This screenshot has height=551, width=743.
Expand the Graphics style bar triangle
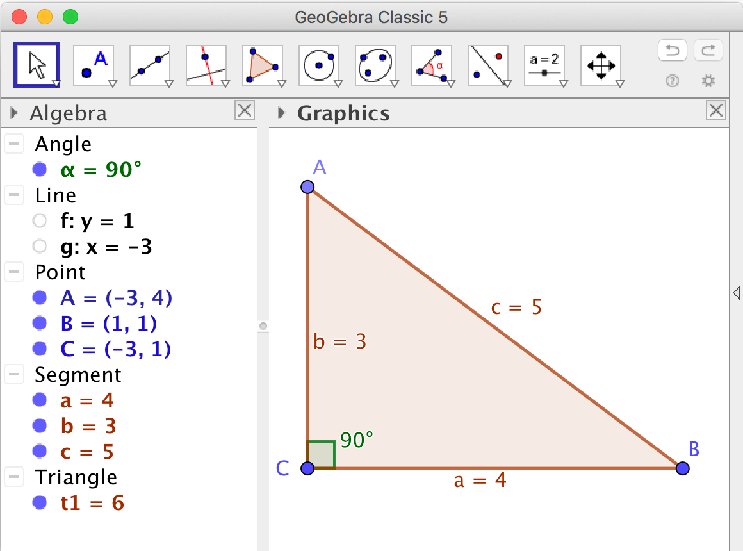(281, 113)
